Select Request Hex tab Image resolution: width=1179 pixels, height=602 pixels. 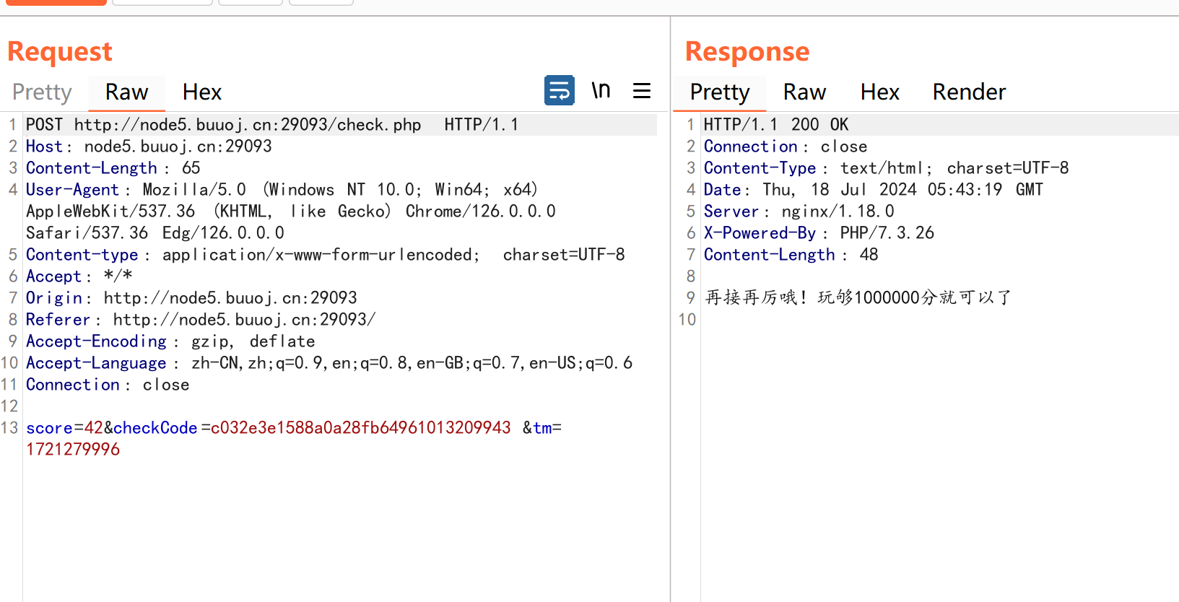click(202, 92)
